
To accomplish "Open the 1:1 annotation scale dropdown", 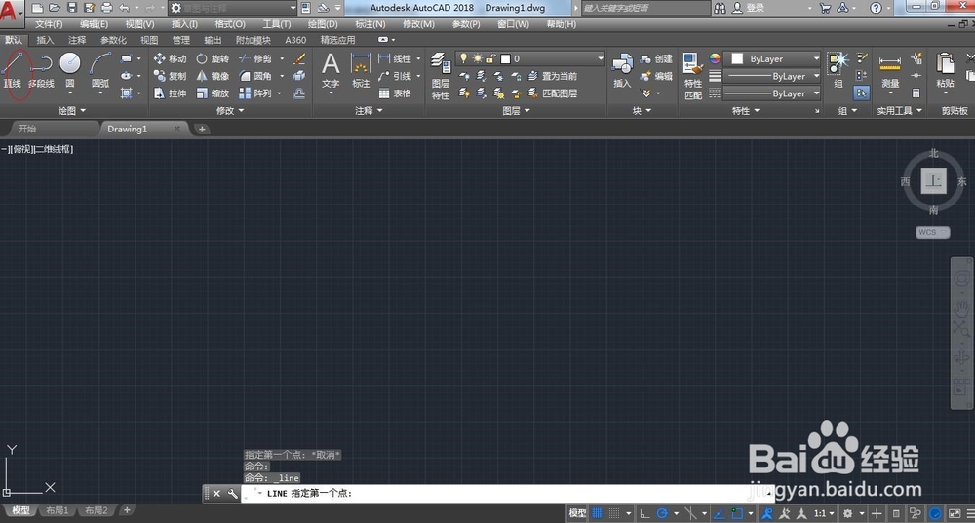I will click(824, 513).
